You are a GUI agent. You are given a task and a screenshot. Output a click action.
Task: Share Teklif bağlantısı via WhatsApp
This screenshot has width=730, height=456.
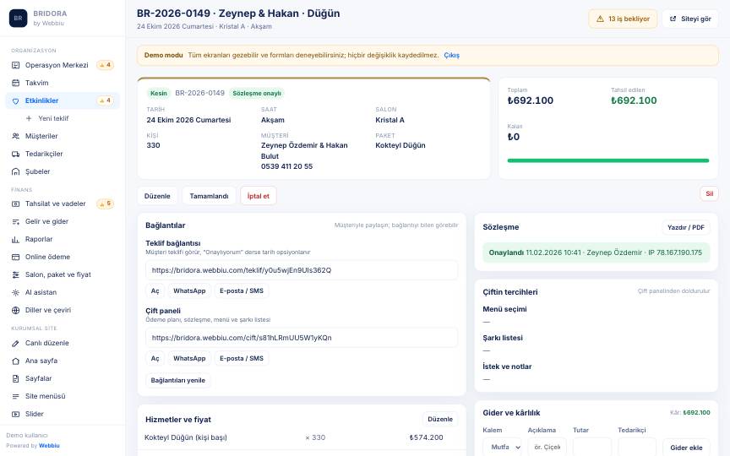pyautogui.click(x=189, y=290)
